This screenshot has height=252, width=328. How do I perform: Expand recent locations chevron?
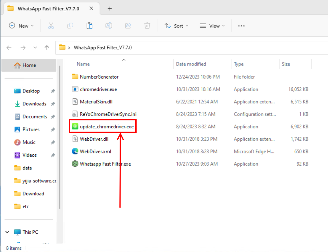(35, 48)
